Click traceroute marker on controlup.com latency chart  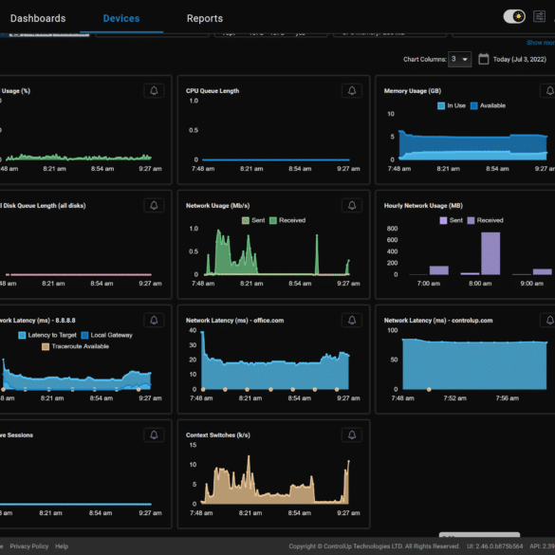429,389
